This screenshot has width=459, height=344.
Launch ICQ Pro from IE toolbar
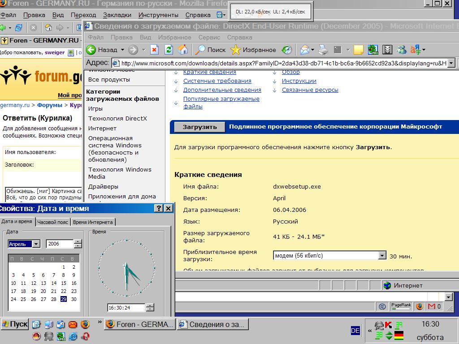pyautogui.click(x=373, y=50)
